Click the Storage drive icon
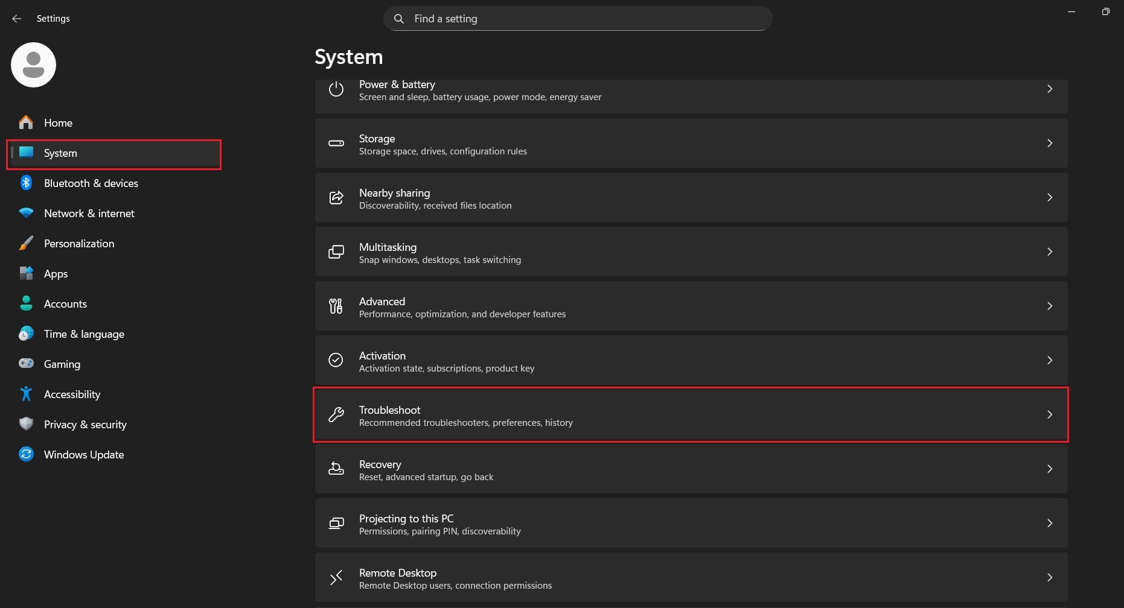Viewport: 1124px width, 608px height. [x=336, y=144]
